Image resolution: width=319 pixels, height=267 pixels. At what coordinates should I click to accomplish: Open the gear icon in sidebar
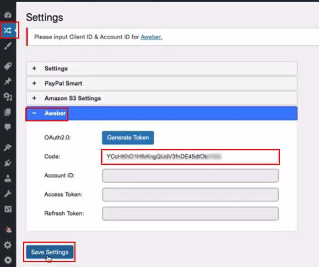[x=8, y=245]
